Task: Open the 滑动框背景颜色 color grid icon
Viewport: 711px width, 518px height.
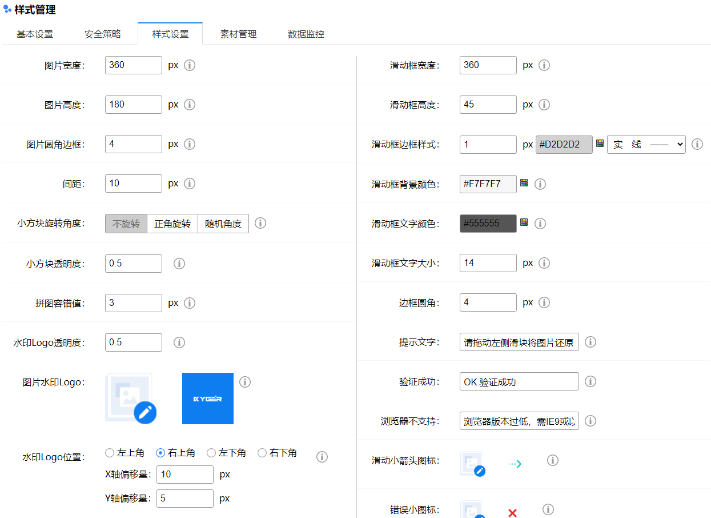Action: tap(523, 184)
